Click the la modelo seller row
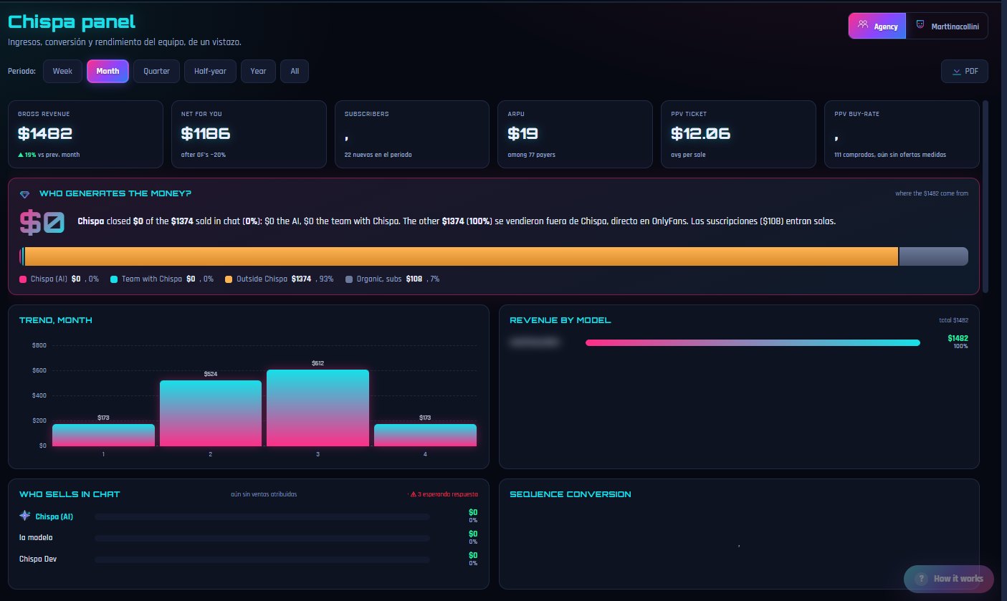Viewport: 1007px width, 601px height. point(248,537)
